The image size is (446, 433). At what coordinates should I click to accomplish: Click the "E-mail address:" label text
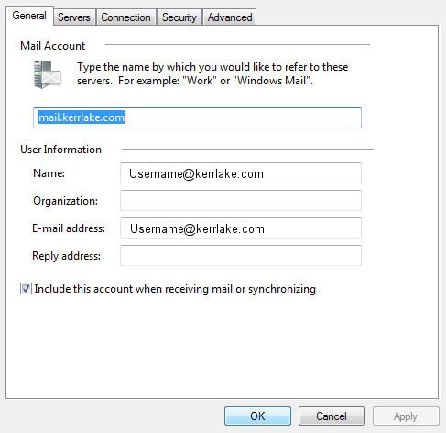pos(69,228)
